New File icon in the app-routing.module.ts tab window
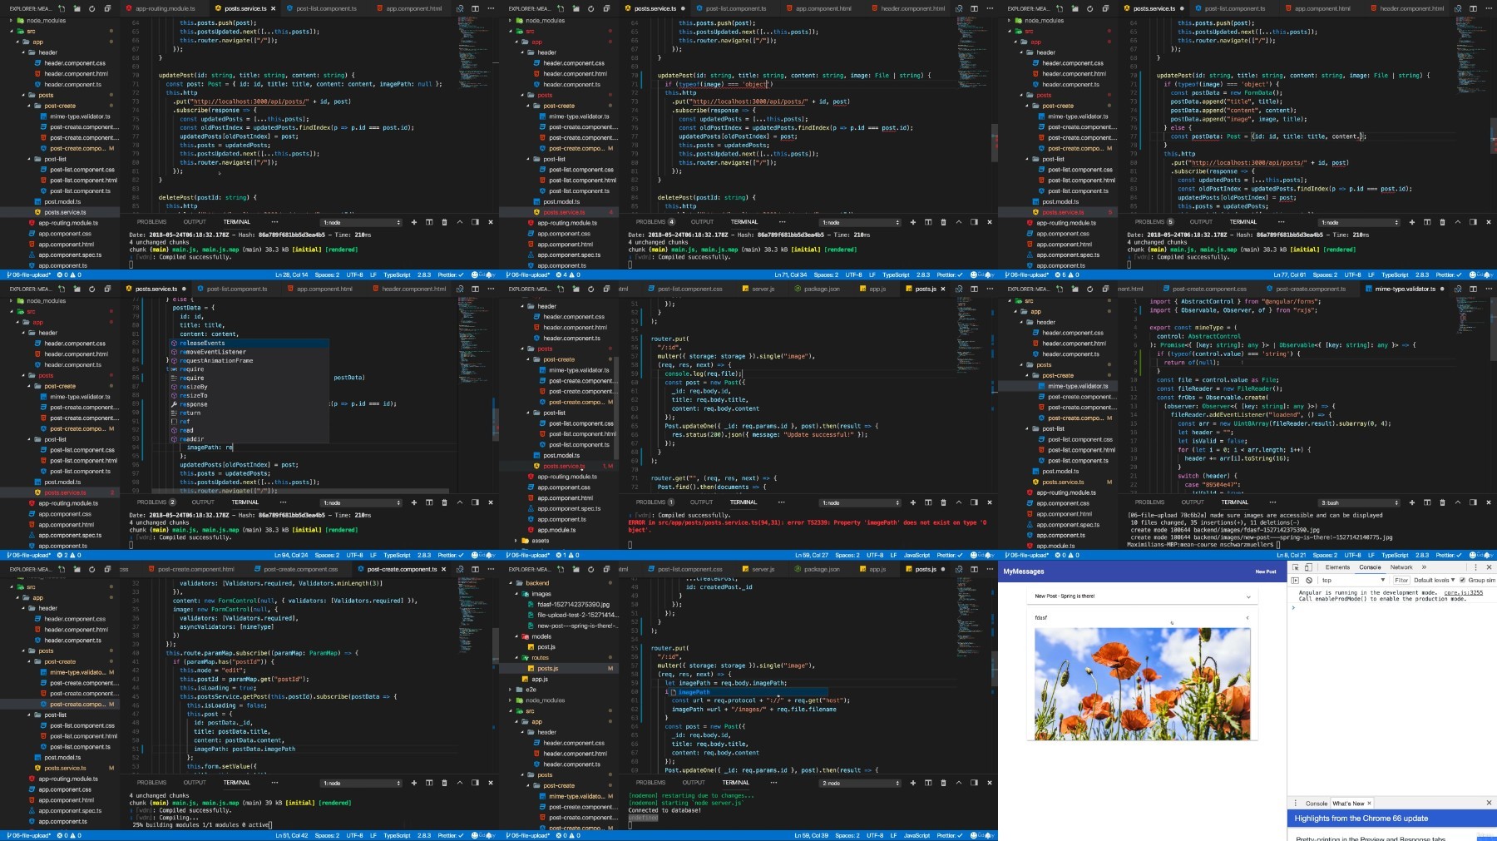 coord(62,8)
